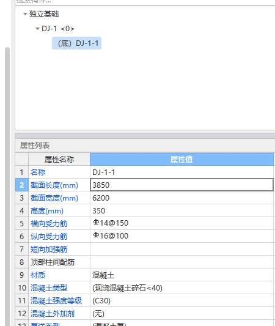This screenshot has height=326, width=275.
Task: Click the 横向受力筋 property label
Action: click(x=49, y=224)
